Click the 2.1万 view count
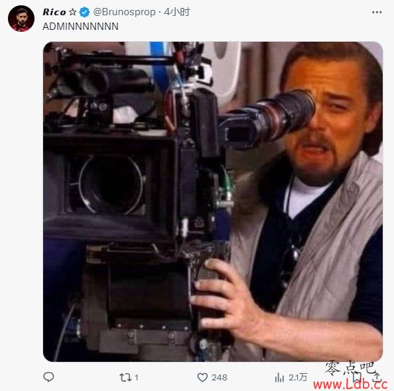This screenshot has width=394, height=391. 298,377
